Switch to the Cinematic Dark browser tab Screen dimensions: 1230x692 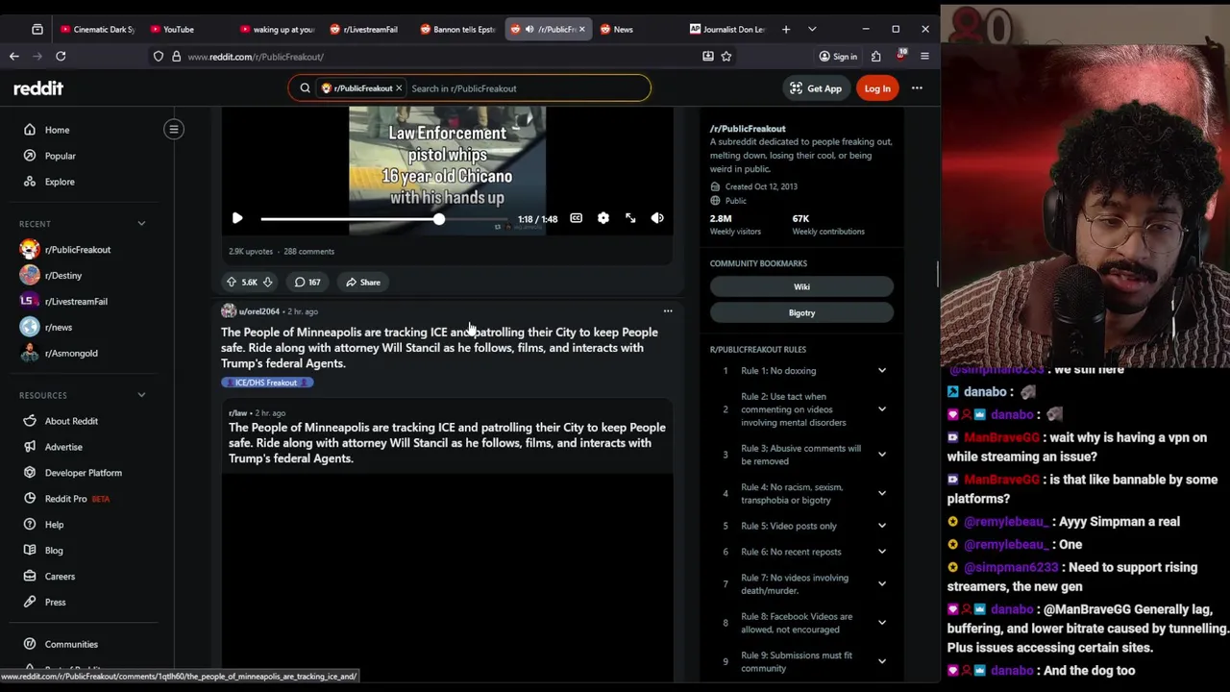click(96, 30)
